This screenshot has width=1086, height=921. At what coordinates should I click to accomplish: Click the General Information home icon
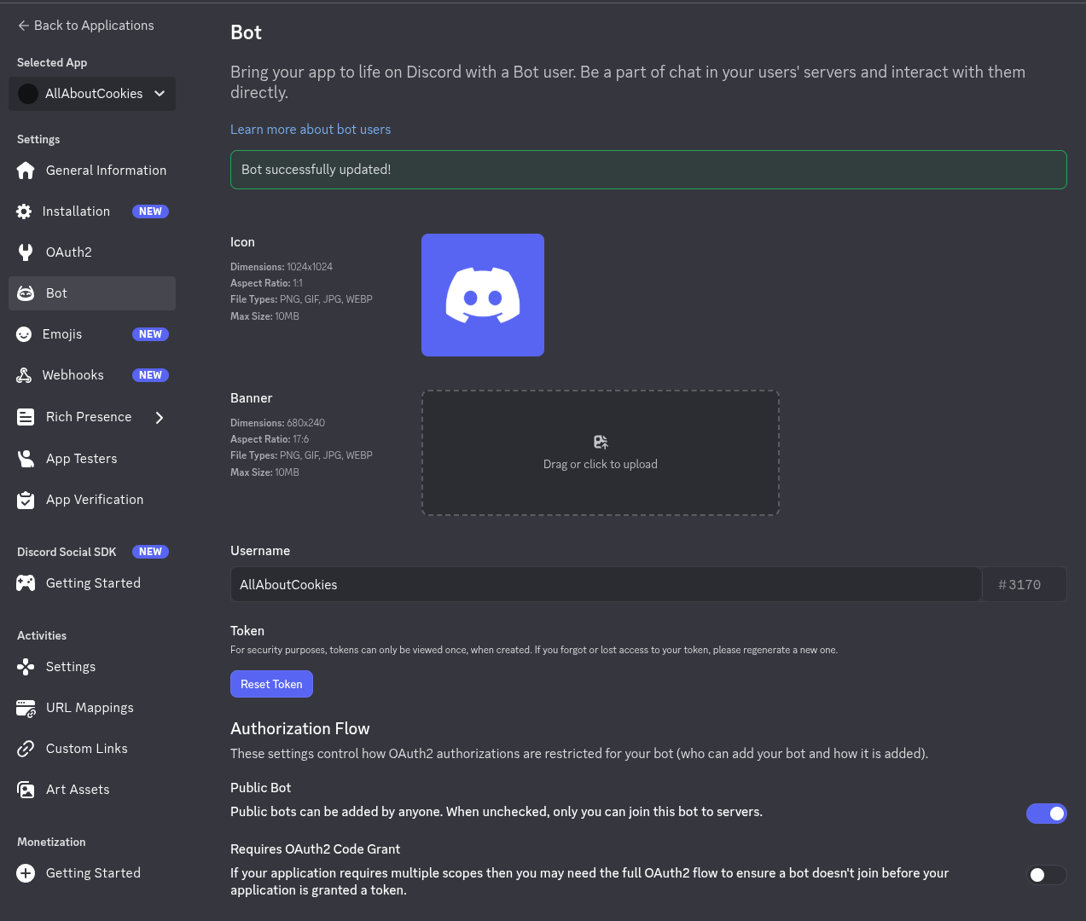point(26,171)
